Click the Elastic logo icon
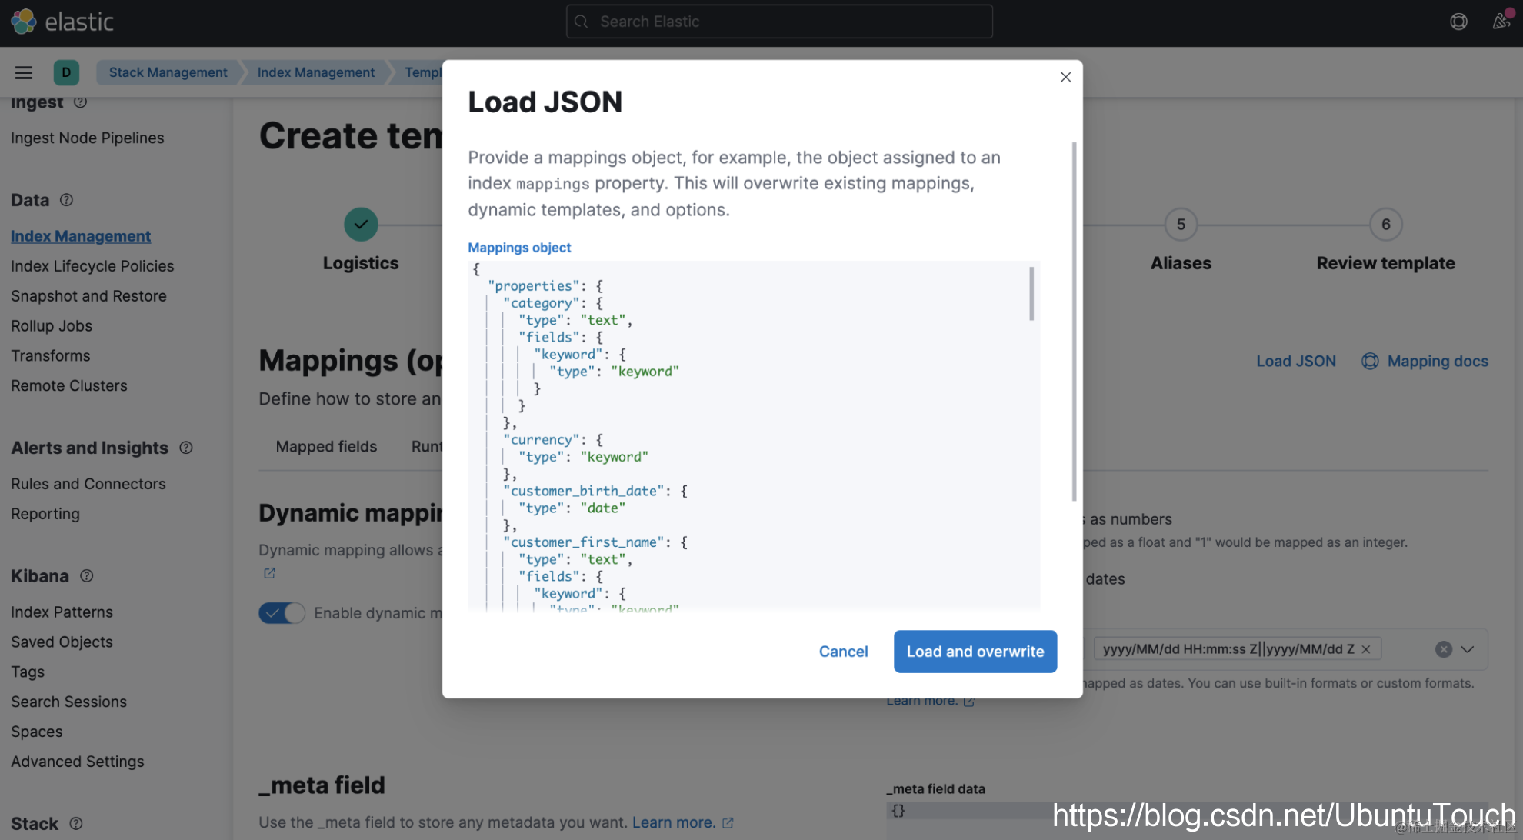1523x840 pixels. (x=23, y=22)
